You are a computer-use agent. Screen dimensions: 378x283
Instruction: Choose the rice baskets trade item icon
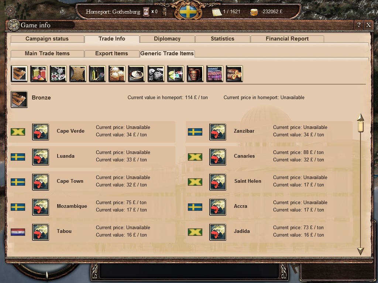click(x=117, y=74)
